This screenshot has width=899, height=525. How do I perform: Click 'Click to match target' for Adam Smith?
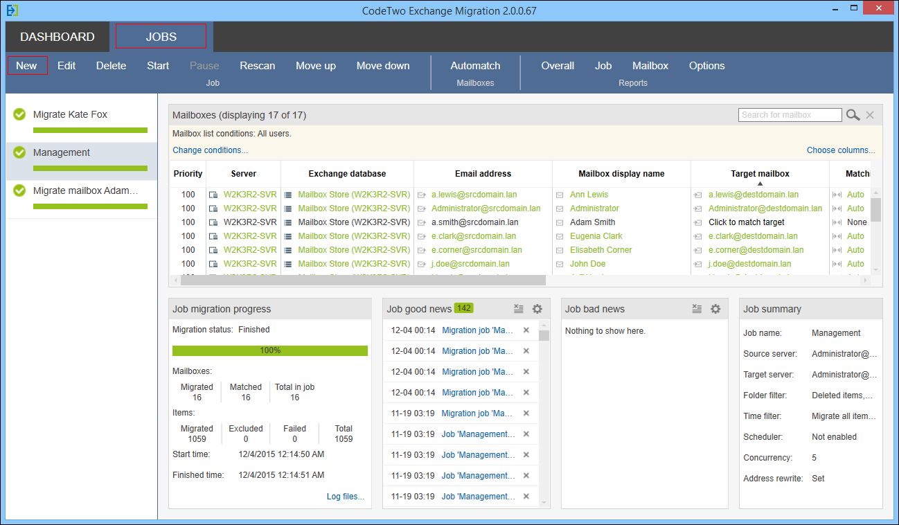click(747, 222)
